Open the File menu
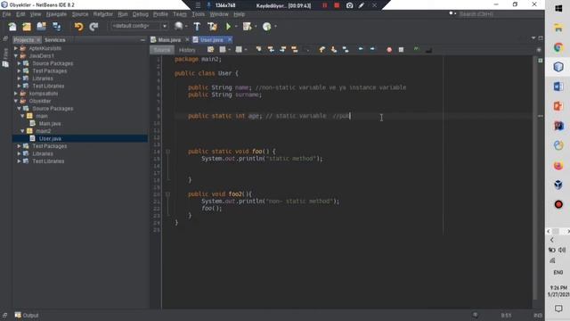Viewport: 570px width, 321px height. (6, 14)
